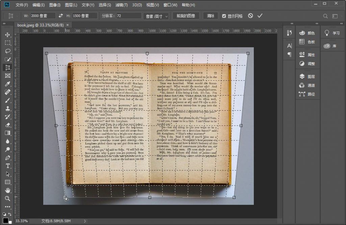Expand the narrow icon panel dock arrows

pos(292,23)
